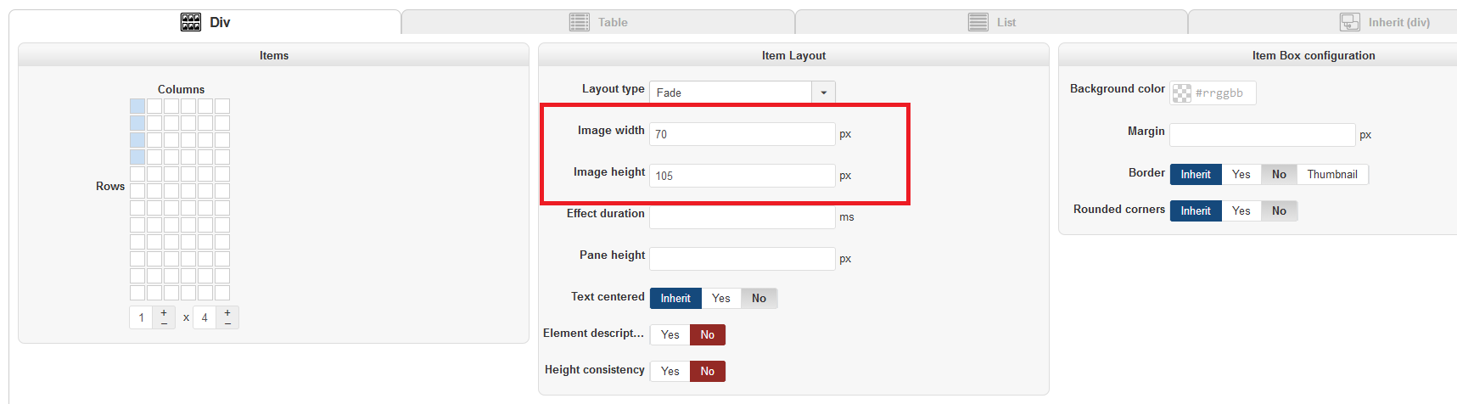The height and width of the screenshot is (404, 1457).
Task: Decrease columns count with minus button
Action: [x=164, y=323]
